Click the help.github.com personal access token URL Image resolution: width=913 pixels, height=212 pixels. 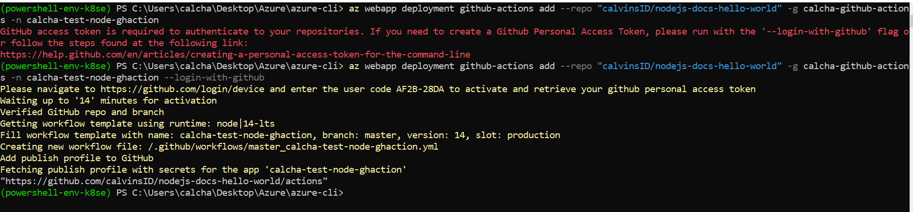[235, 55]
